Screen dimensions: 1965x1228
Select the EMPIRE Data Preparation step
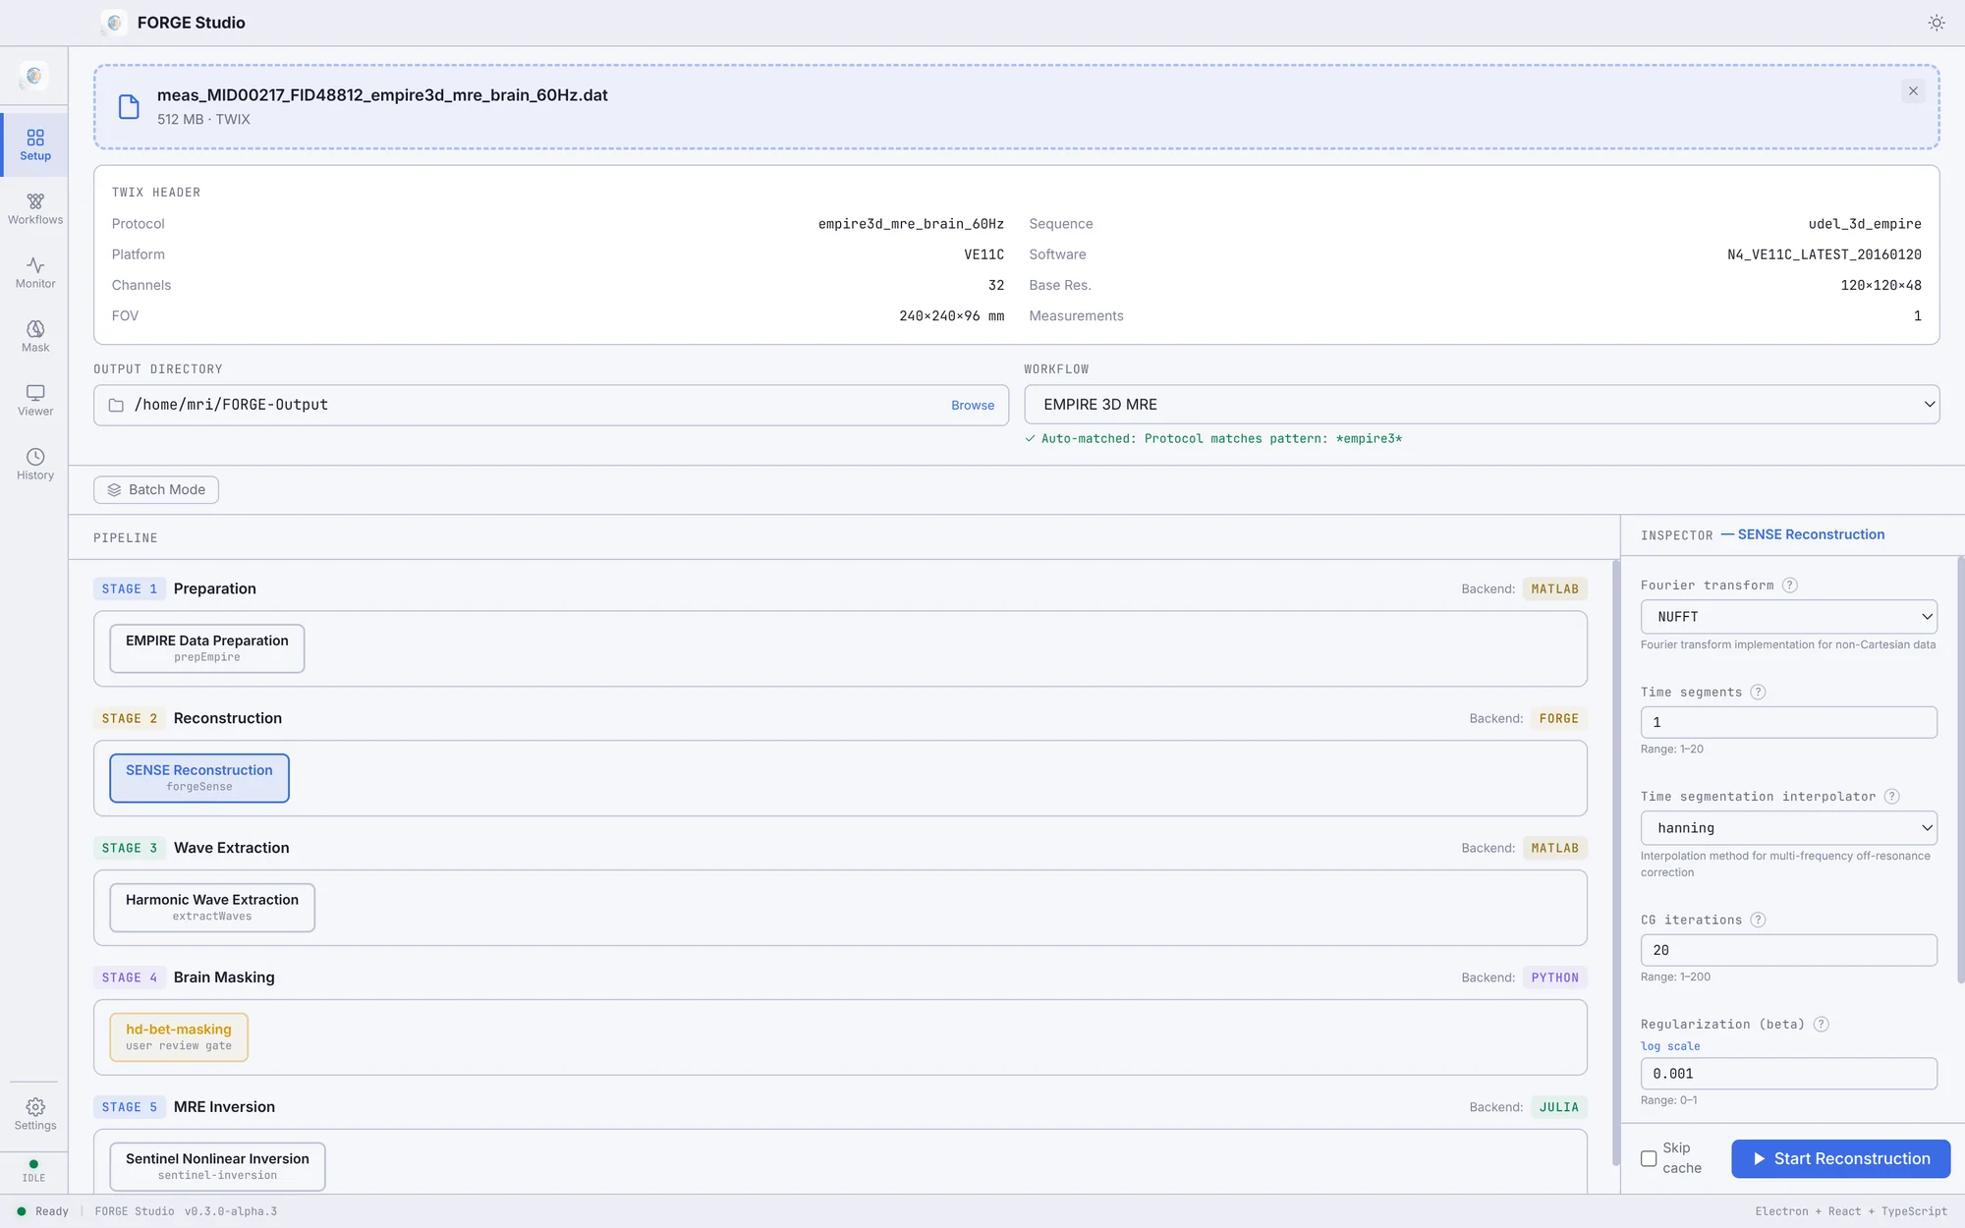207,648
